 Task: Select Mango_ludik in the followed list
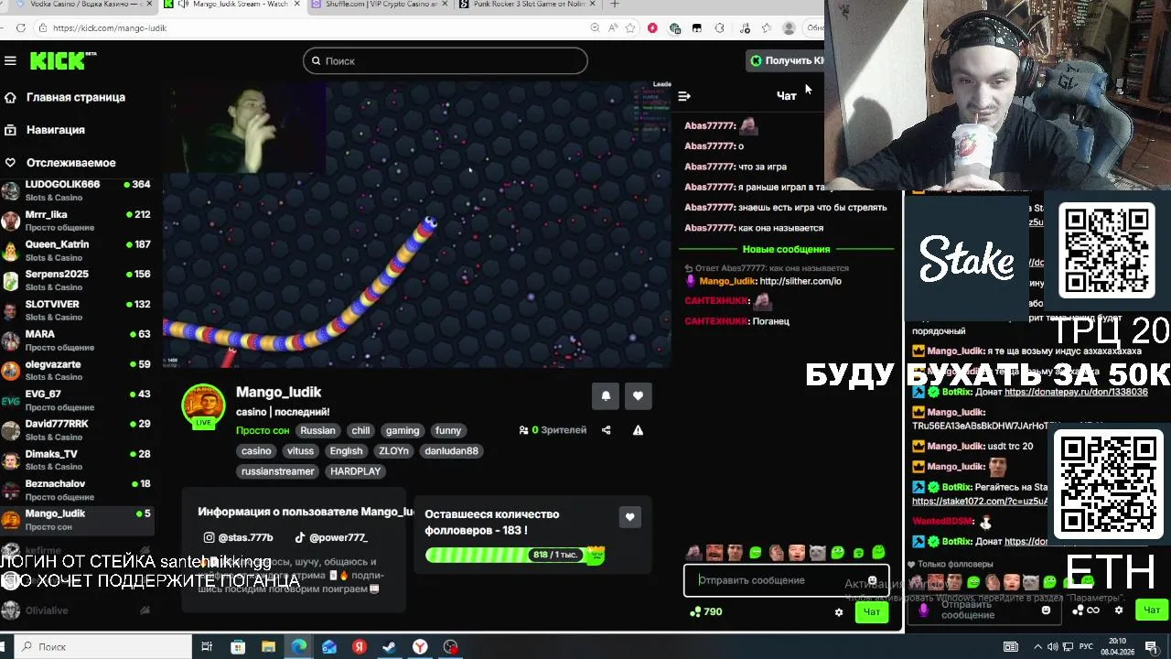click(77, 520)
